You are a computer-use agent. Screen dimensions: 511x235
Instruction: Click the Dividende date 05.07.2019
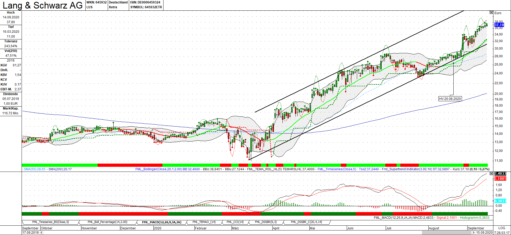coord(11,99)
